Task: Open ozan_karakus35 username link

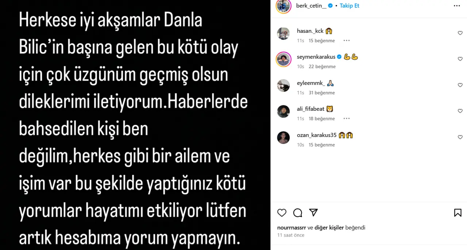Action: pyautogui.click(x=317, y=135)
